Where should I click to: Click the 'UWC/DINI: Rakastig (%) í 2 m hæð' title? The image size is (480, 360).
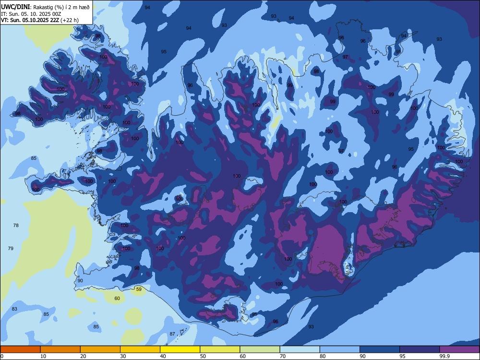pyautogui.click(x=45, y=7)
